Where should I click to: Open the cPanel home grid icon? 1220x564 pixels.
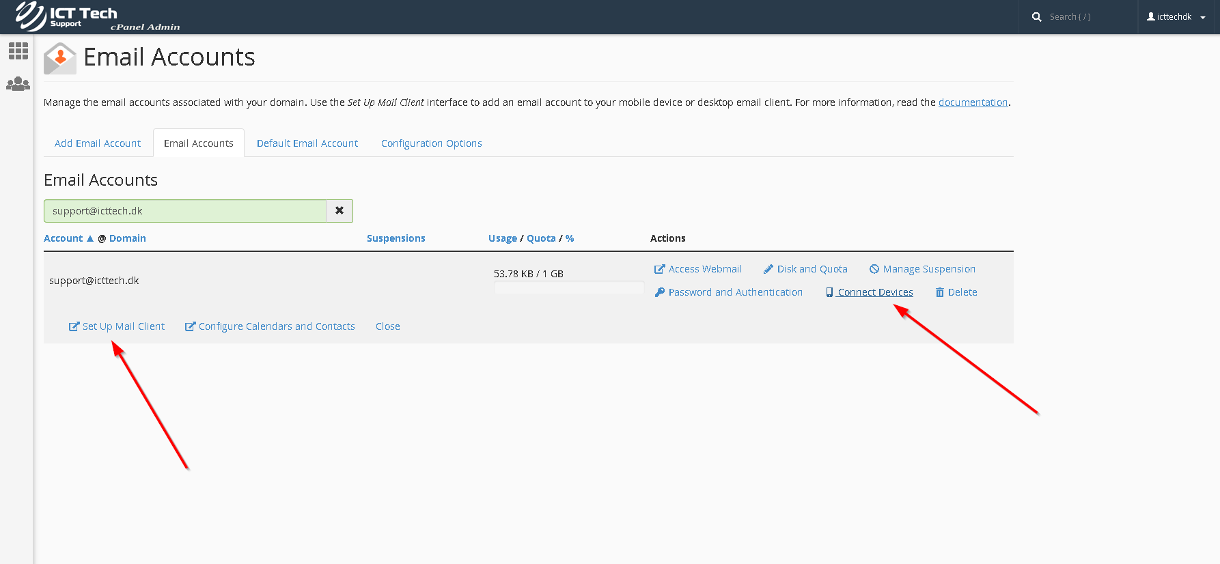[x=18, y=51]
